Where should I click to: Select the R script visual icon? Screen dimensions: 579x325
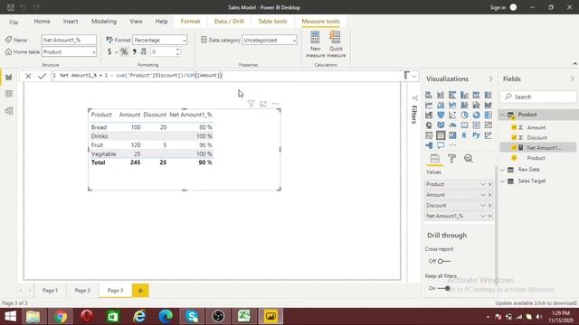[x=464, y=135]
